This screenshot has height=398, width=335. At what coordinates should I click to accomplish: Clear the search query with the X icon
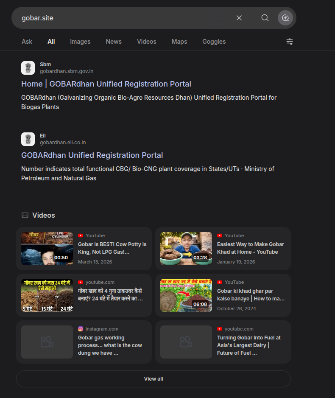pyautogui.click(x=239, y=18)
